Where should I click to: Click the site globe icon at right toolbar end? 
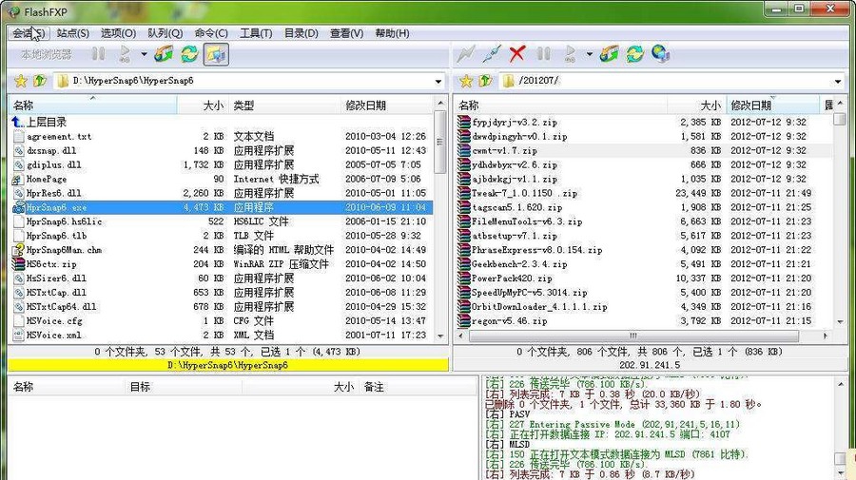tap(660, 54)
